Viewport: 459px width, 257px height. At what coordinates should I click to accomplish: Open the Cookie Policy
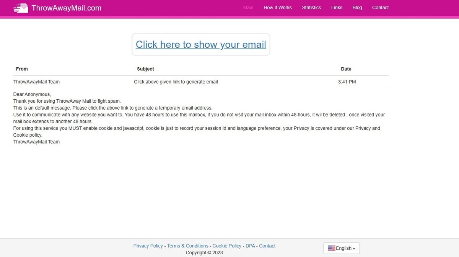227,246
